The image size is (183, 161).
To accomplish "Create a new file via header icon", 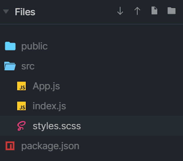I will [154, 11].
